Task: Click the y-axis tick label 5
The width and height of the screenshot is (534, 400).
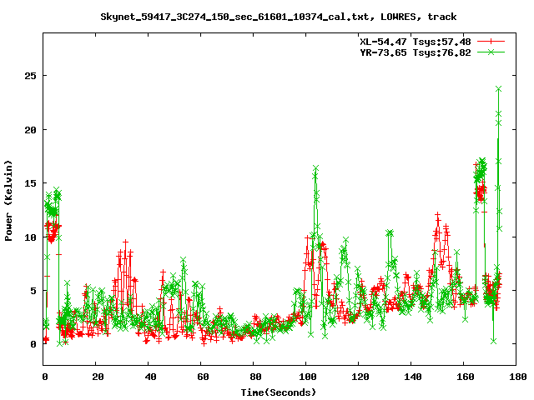Action: [x=33, y=291]
